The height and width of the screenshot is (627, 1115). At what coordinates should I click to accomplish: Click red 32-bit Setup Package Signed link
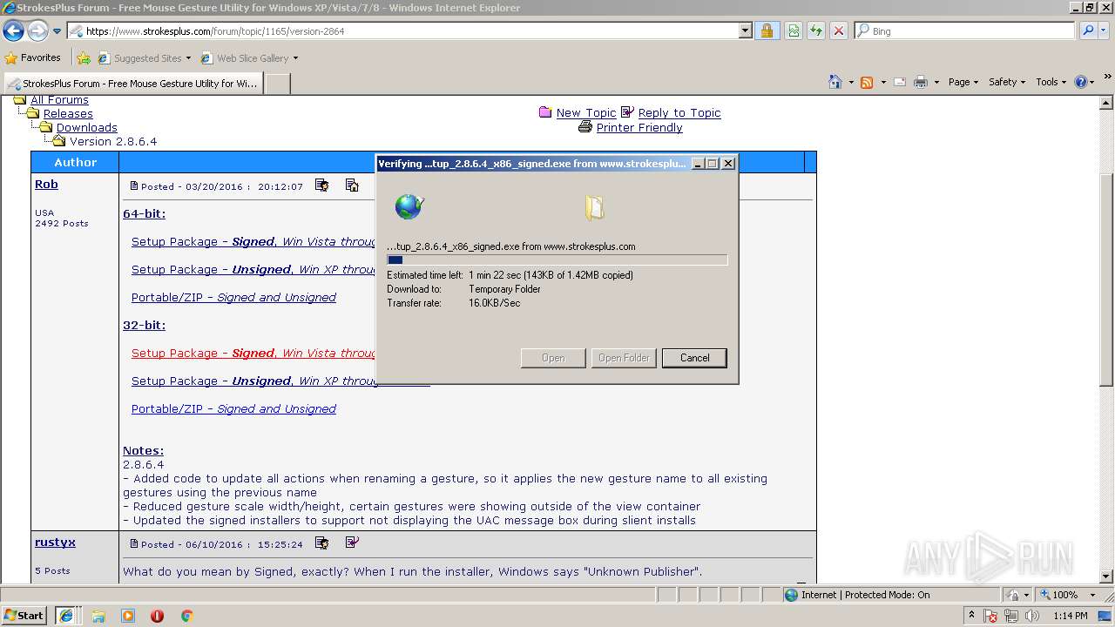[253, 354]
